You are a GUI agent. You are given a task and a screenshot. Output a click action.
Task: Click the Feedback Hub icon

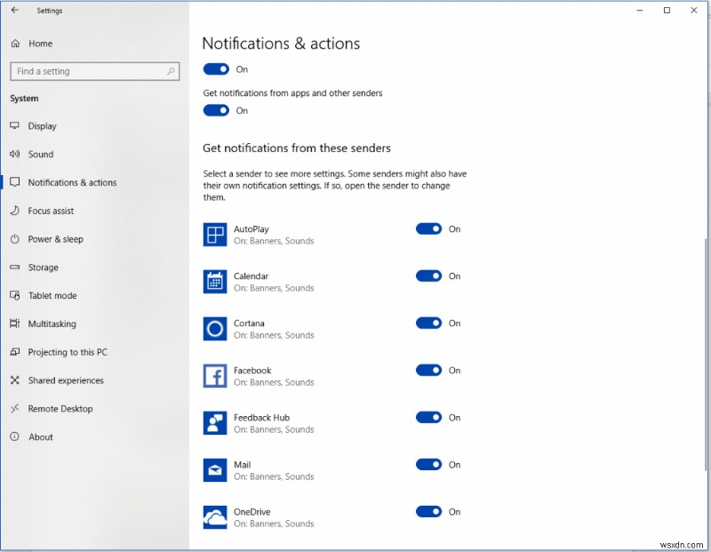pyautogui.click(x=214, y=422)
